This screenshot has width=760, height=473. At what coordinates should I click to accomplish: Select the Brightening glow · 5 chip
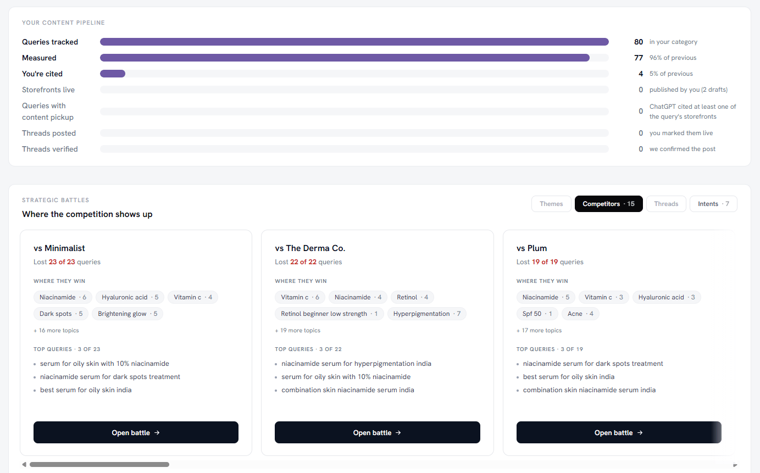127,314
